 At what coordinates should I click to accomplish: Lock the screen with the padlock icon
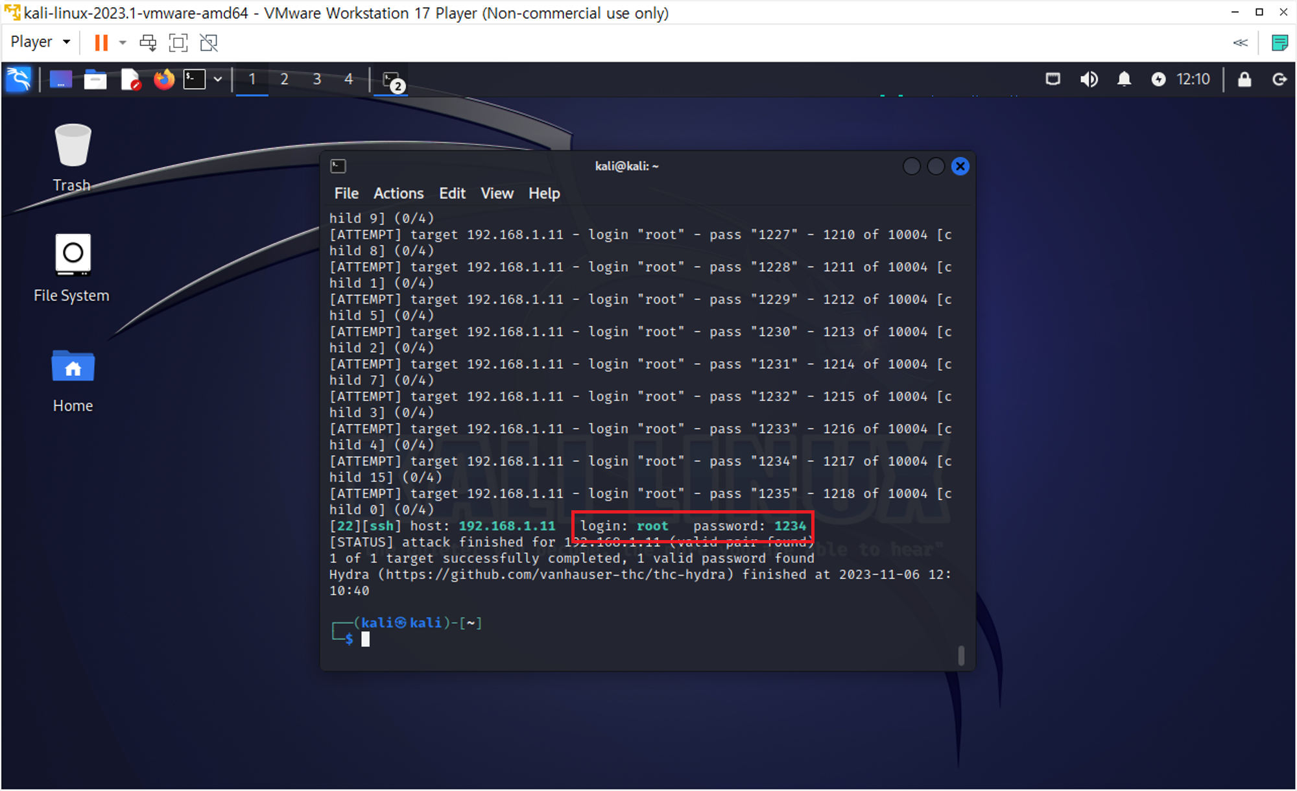[x=1244, y=79]
